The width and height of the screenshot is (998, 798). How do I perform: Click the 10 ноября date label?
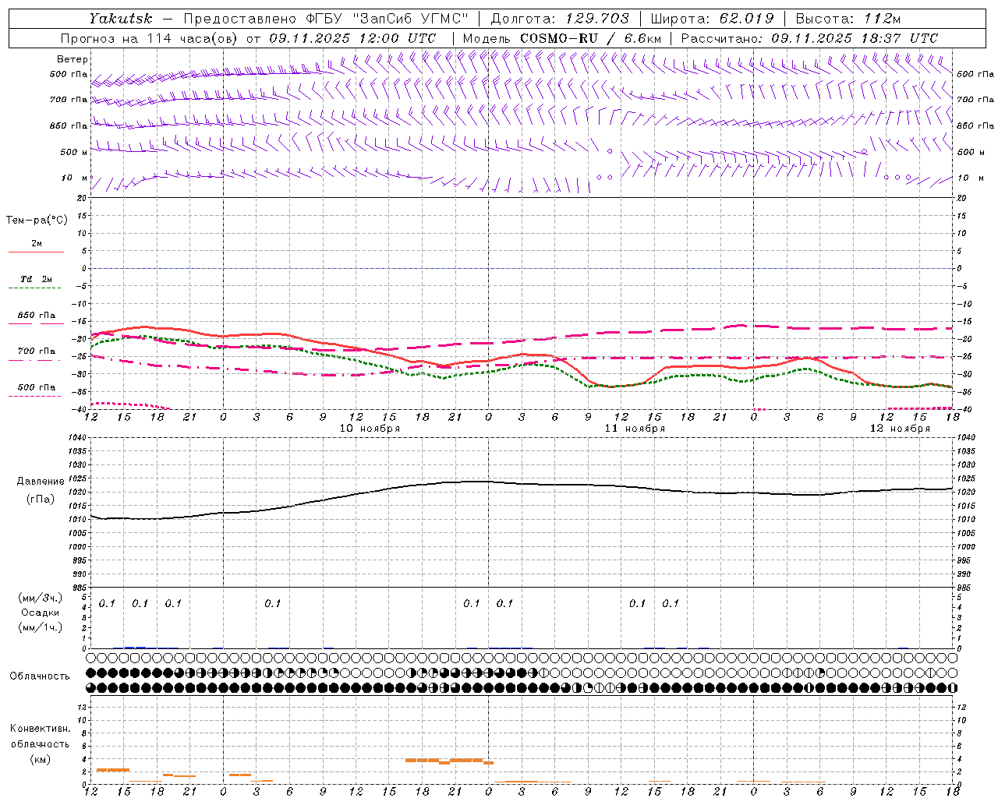370,429
